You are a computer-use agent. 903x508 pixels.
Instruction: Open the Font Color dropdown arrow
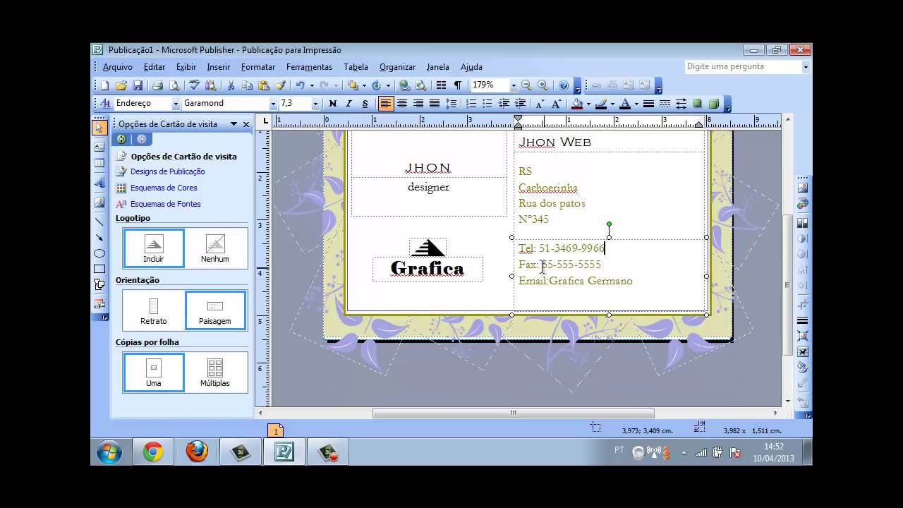click(636, 104)
